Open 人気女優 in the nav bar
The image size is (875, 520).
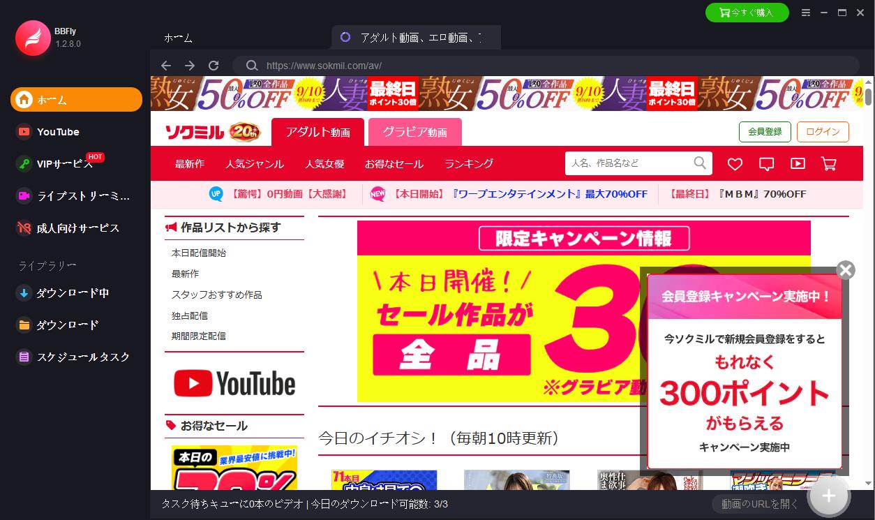324,164
